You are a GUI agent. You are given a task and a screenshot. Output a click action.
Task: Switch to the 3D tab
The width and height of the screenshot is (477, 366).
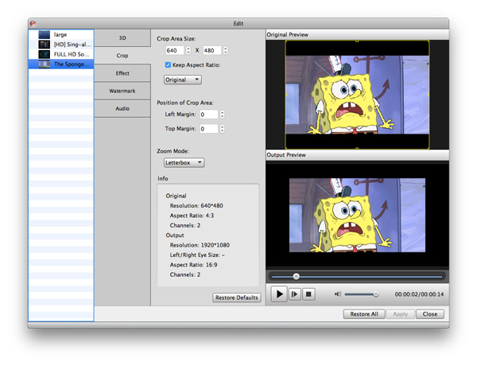[122, 38]
